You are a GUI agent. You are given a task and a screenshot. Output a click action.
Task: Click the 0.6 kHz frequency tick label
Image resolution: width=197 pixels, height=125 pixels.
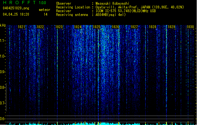(3, 119)
